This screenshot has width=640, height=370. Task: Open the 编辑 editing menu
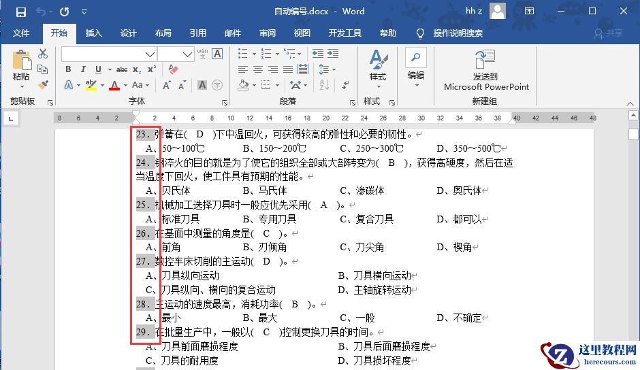click(416, 68)
